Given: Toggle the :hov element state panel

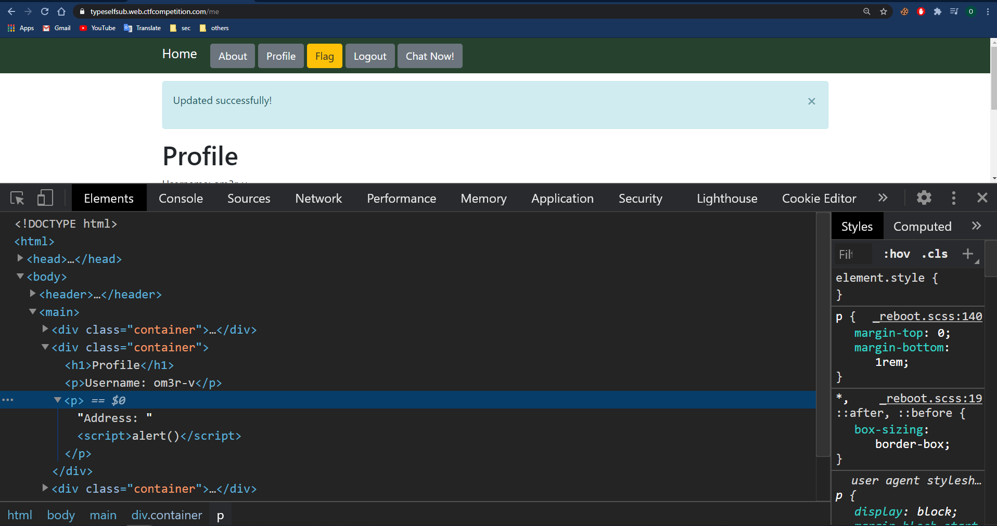Looking at the screenshot, I should point(897,254).
